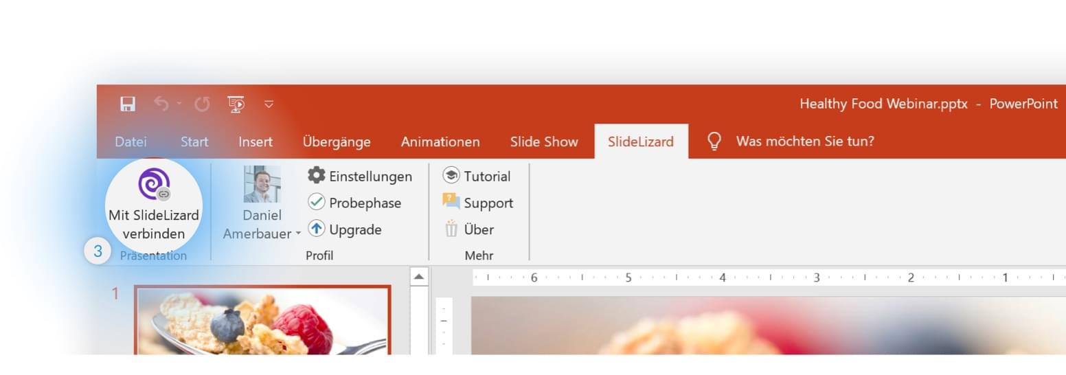Open Support chat bubble item
The height and width of the screenshot is (375, 1066).
click(x=451, y=202)
